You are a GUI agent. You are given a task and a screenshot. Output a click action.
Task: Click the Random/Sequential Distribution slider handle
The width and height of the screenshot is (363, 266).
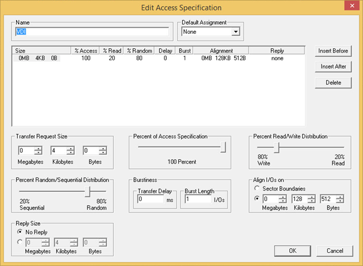[88, 191]
